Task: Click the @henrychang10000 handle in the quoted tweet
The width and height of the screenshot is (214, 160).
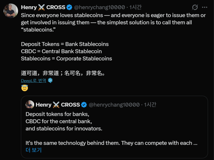Action: (x=114, y=105)
